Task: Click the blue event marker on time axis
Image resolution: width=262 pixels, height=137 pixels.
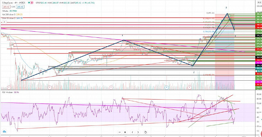Action: click(x=167, y=88)
